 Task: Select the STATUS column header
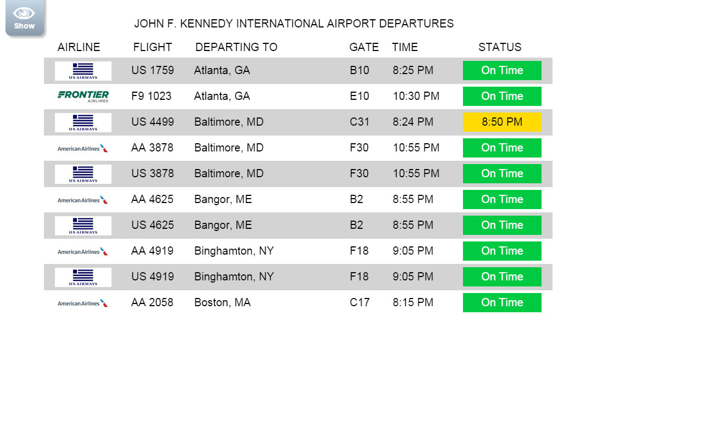500,47
